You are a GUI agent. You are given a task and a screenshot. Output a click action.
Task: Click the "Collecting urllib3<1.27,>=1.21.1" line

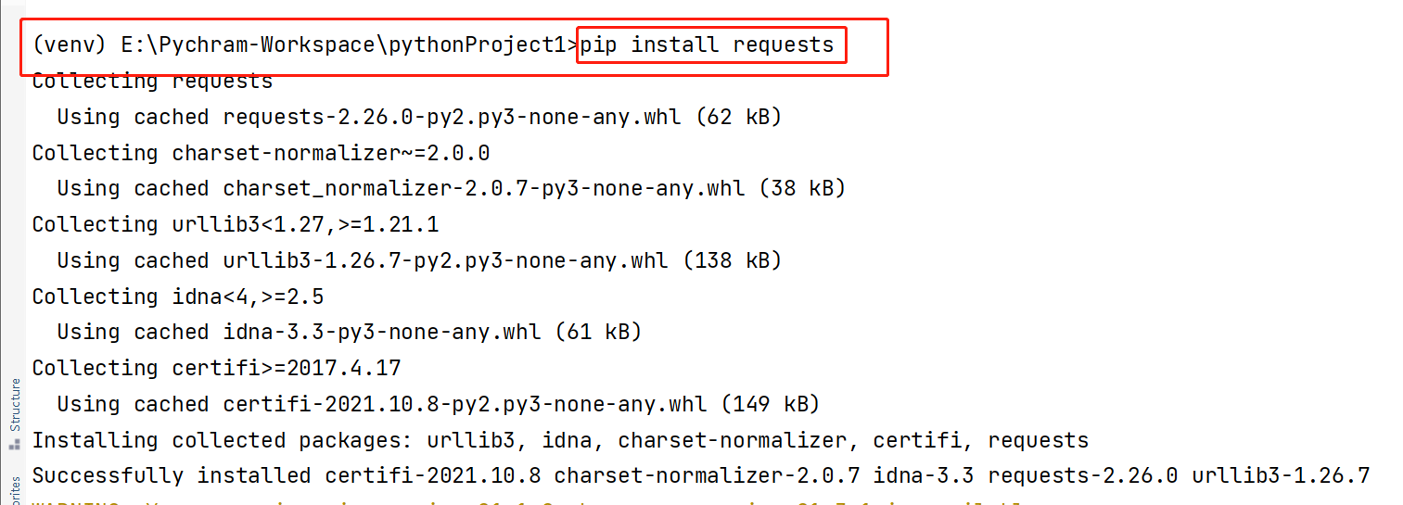coord(236,224)
